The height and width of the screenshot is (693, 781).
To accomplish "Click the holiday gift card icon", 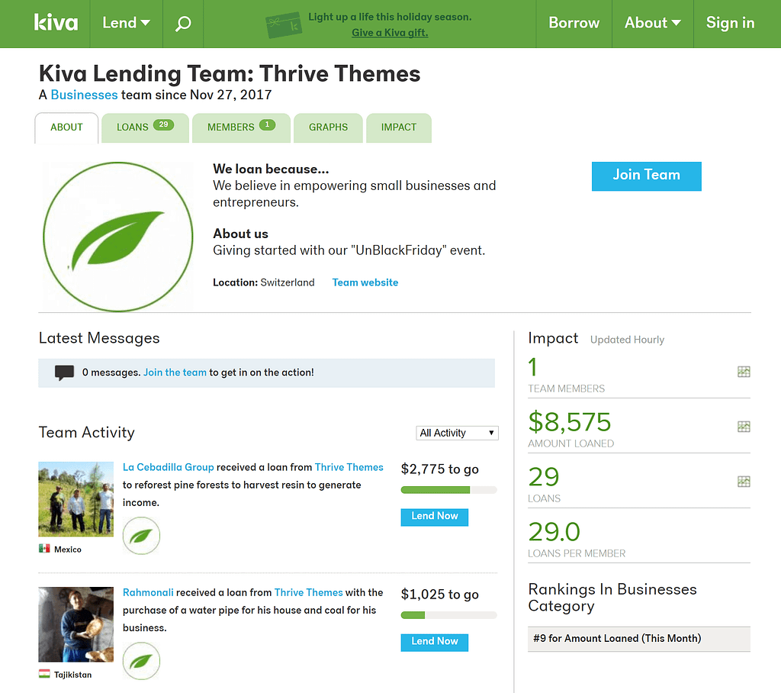I will point(284,25).
